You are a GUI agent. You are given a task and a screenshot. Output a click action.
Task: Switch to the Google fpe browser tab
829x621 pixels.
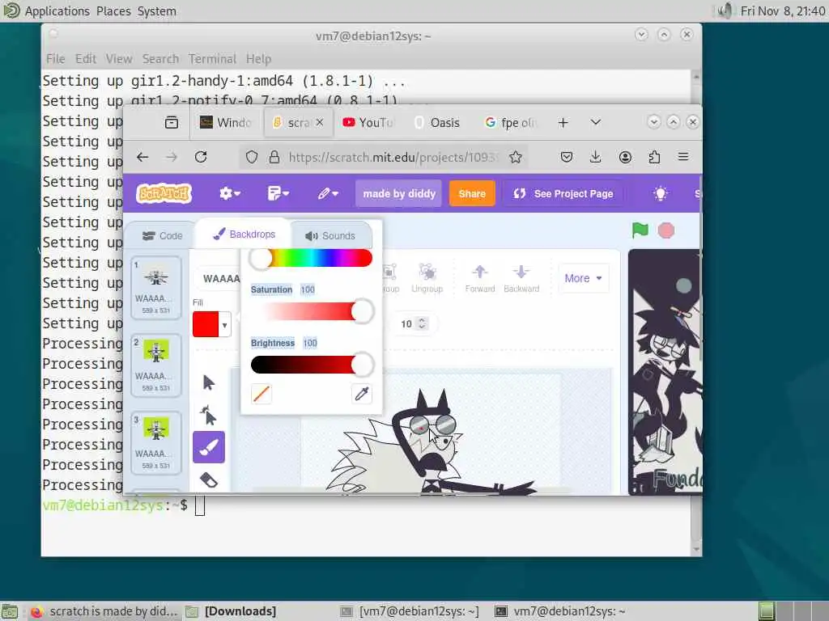point(510,123)
